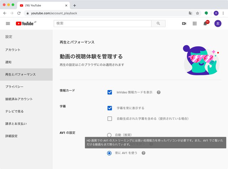Uncheck InVideo 情報カードを表示 checkbox
Screen dimensions: 228x169
[110, 92]
